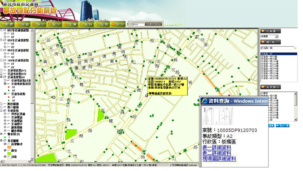Click the 放大 (zoom in) tool
The height and width of the screenshot is (171, 303).
click(x=55, y=24)
